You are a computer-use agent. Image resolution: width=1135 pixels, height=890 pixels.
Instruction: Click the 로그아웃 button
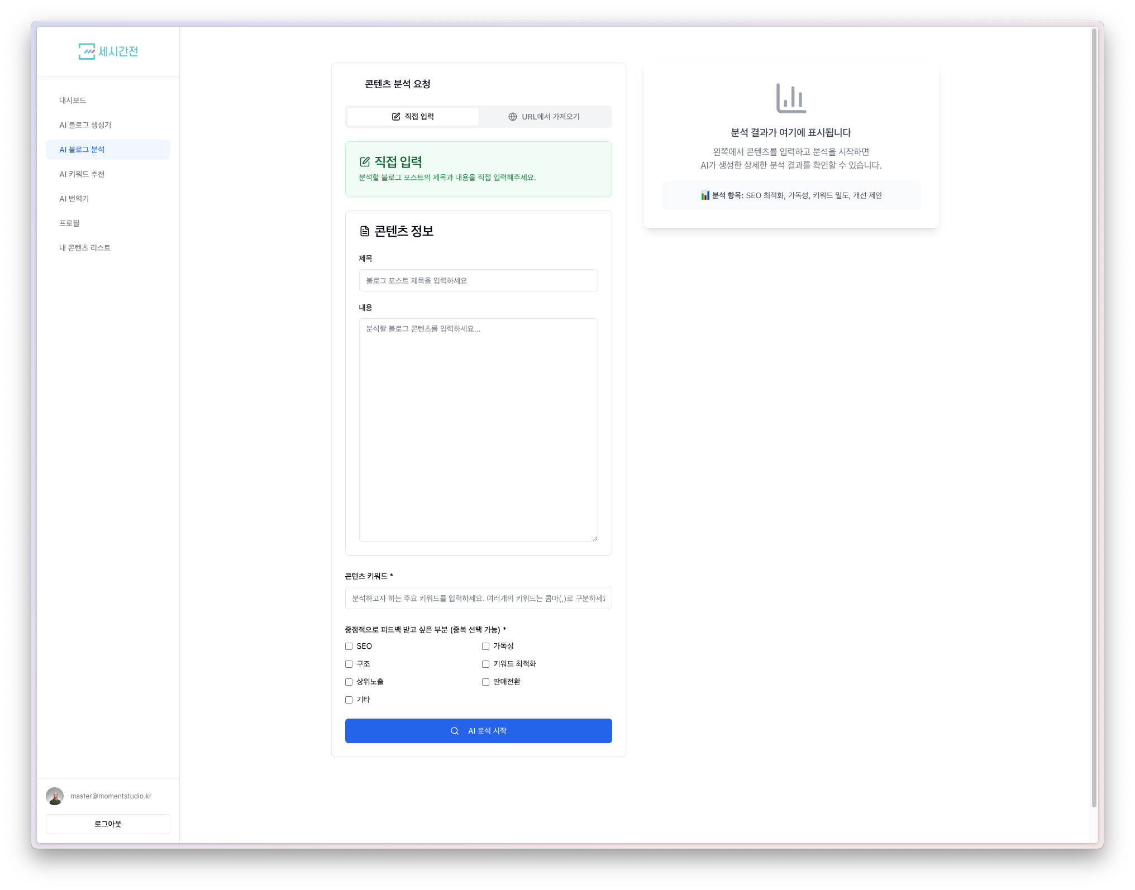(x=108, y=824)
